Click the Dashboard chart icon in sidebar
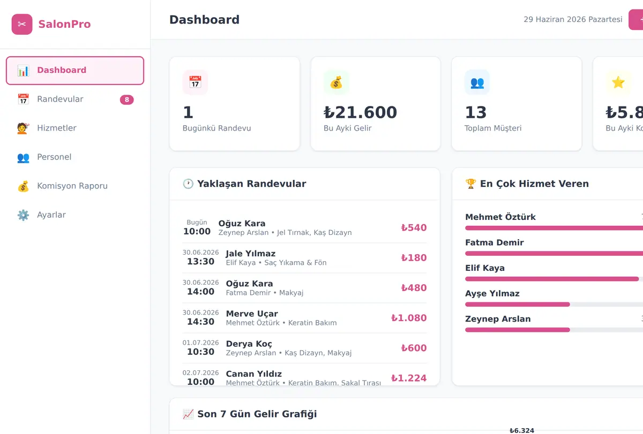Screen dimensions: 643x434 (23, 71)
